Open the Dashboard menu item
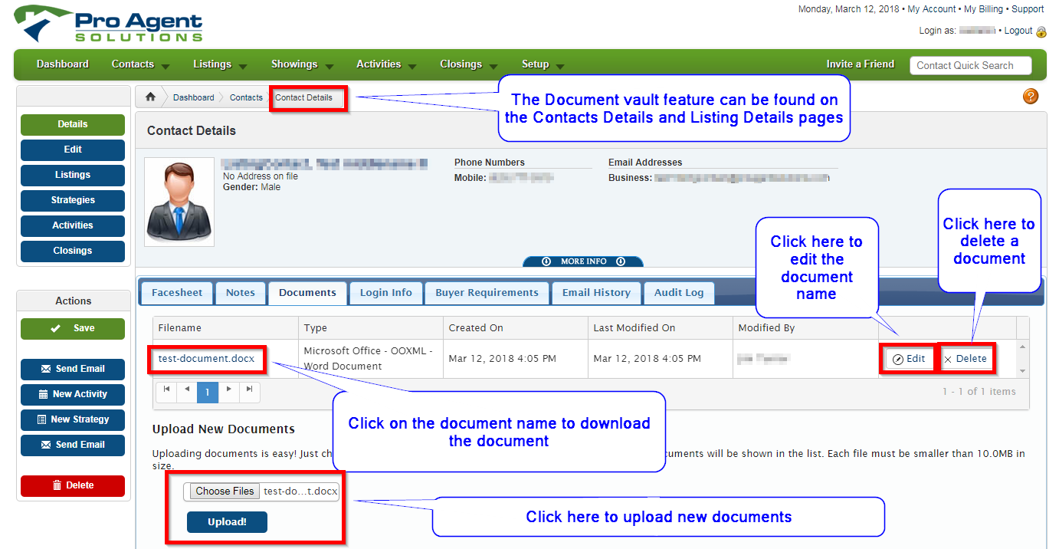The height and width of the screenshot is (549, 1059). pyautogui.click(x=63, y=64)
